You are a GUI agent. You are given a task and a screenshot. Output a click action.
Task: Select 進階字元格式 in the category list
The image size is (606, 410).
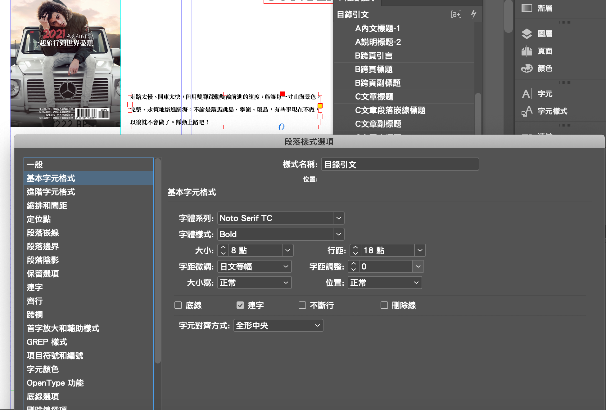51,192
